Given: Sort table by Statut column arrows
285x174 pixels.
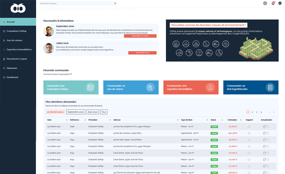Looking at the screenshot, I should pos(222,120).
